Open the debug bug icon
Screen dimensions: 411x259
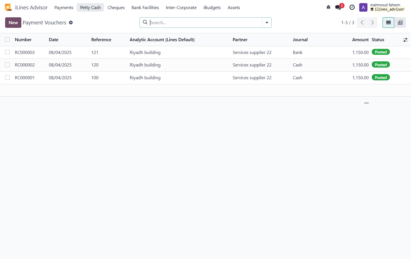328,7
